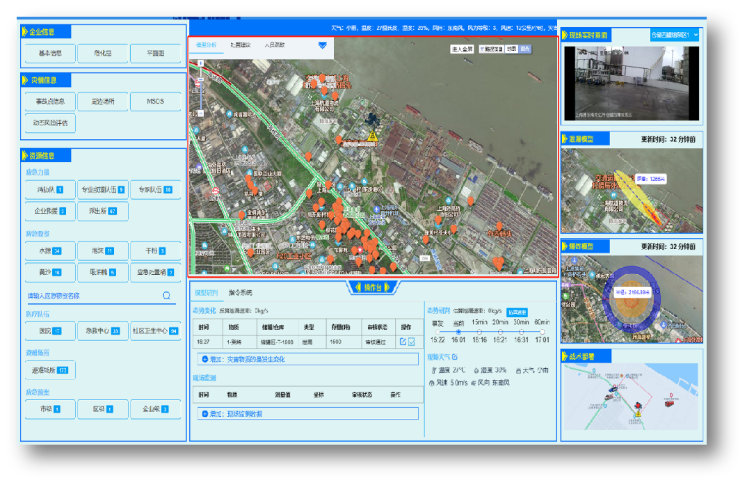
Task: Click the plus icon to add 灾害物质的量发生变化
Action: [x=204, y=359]
